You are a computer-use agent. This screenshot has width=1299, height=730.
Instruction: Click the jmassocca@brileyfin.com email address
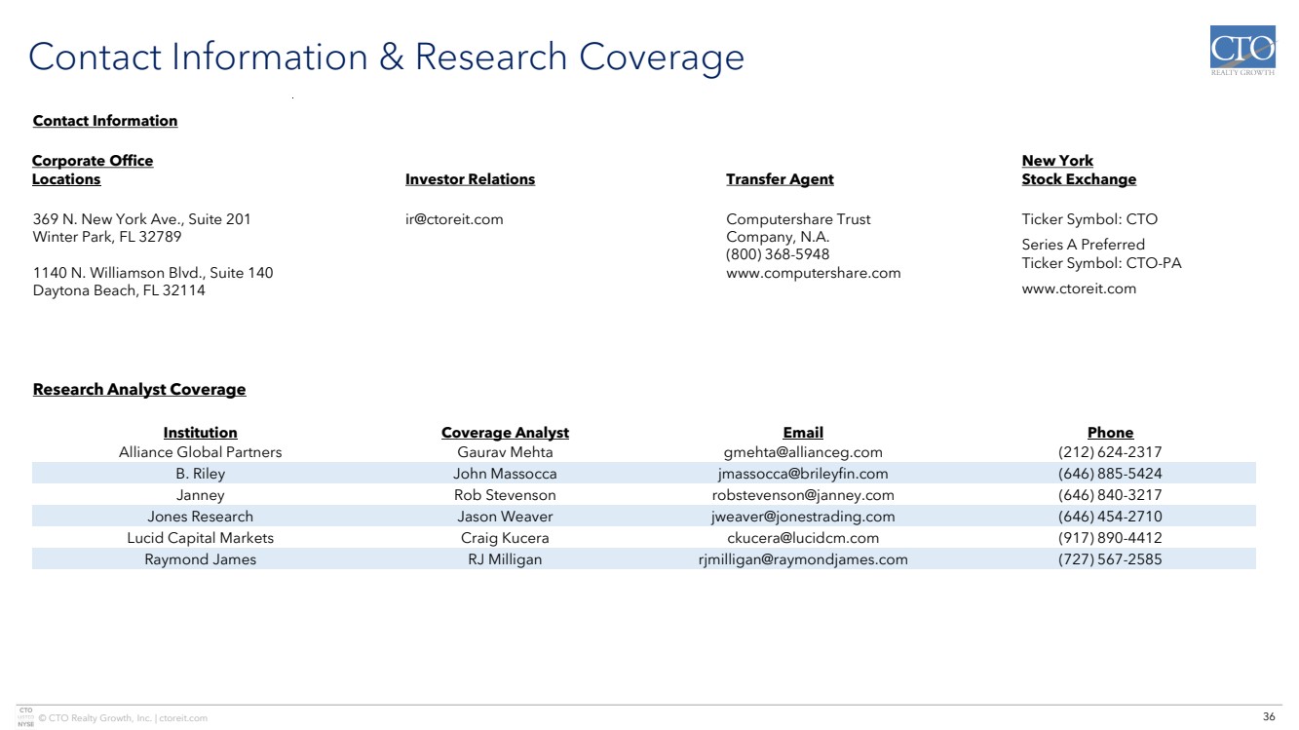click(x=803, y=474)
